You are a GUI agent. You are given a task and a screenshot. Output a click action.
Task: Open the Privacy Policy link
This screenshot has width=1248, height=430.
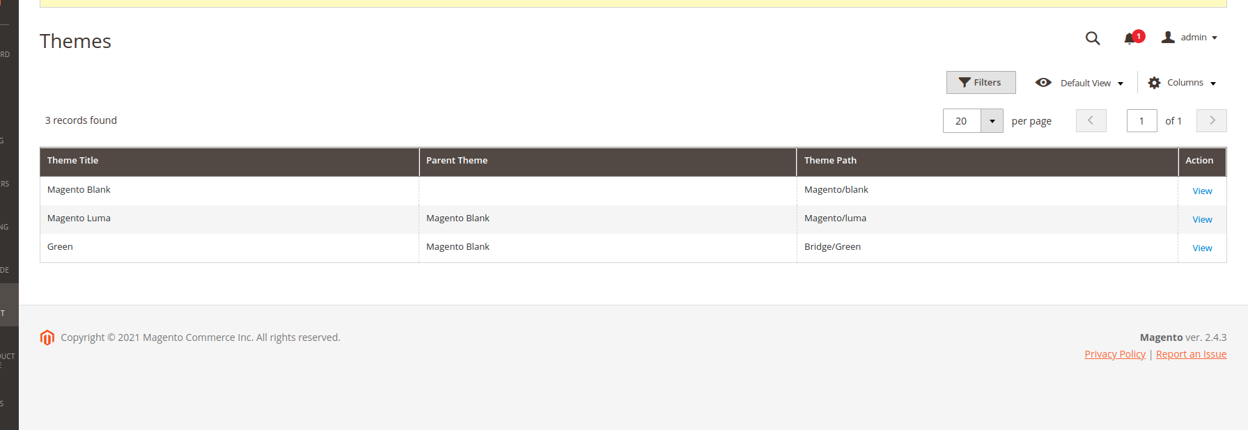[x=1114, y=354]
